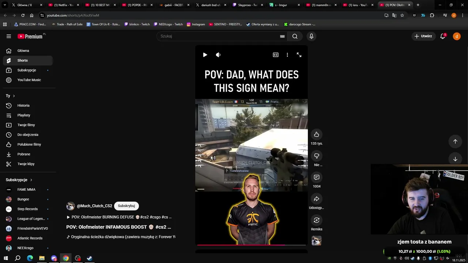This screenshot has height=263, width=468.
Task: Open Polubione filmy
Action: 28,144
